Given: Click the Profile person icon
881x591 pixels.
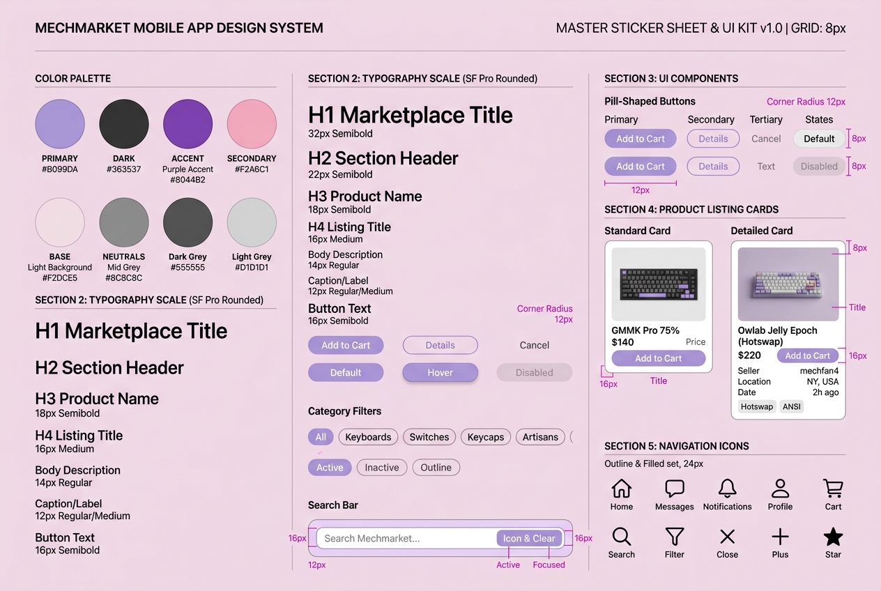Looking at the screenshot, I should click(x=780, y=489).
